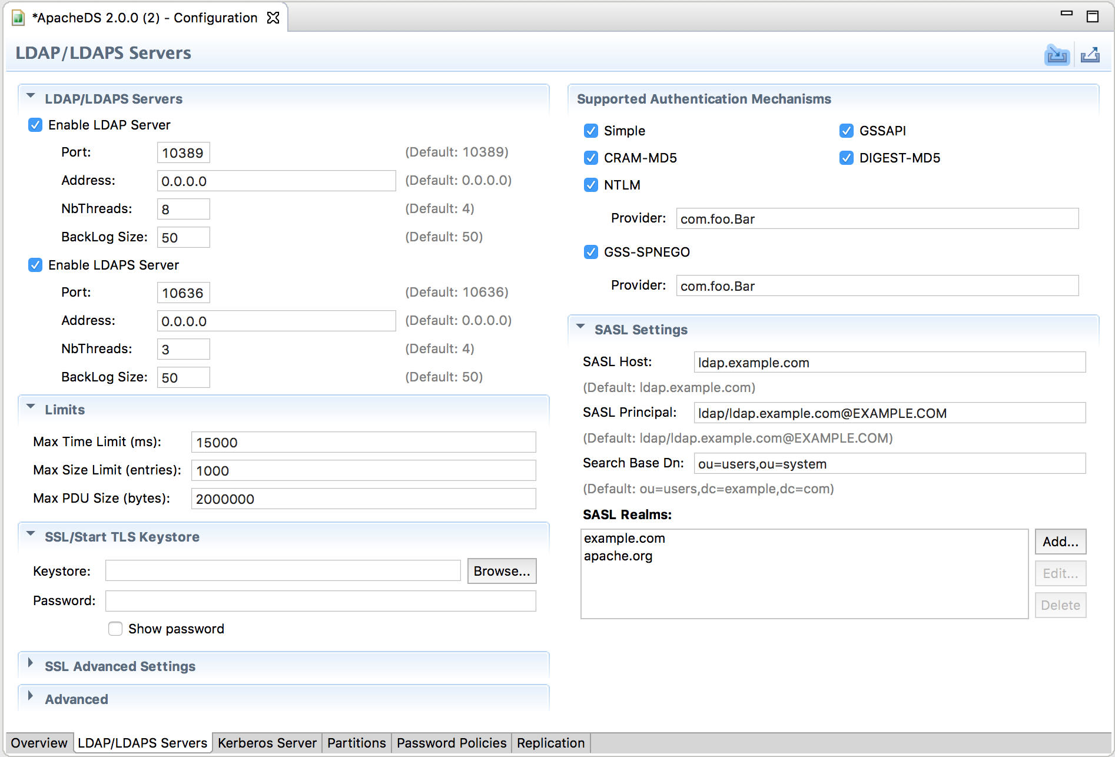This screenshot has width=1115, height=757.
Task: Collapse the Limits section
Action: [31, 407]
